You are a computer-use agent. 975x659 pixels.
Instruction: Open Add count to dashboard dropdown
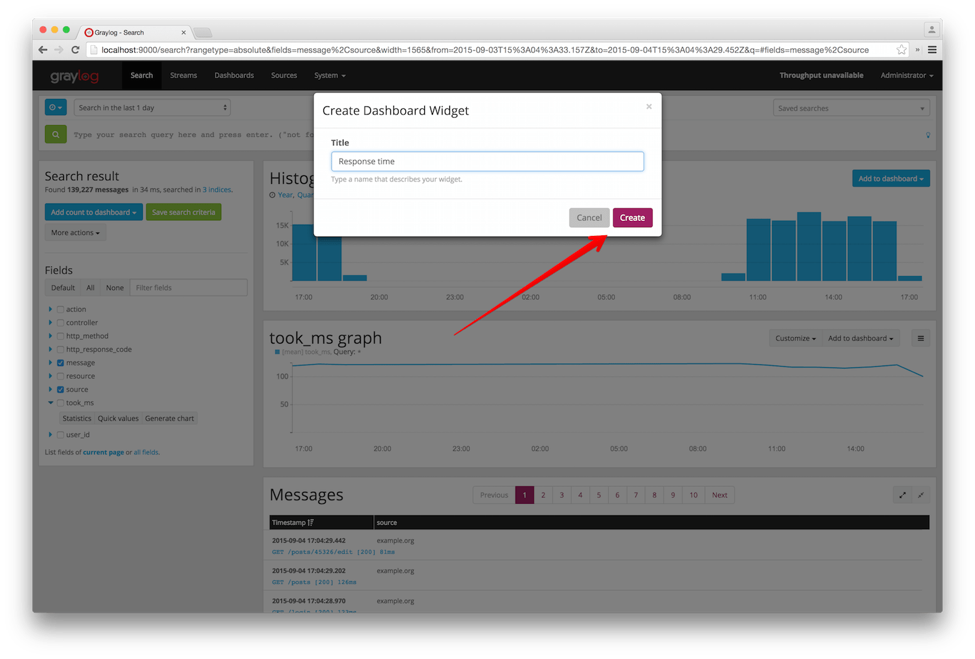click(x=93, y=212)
